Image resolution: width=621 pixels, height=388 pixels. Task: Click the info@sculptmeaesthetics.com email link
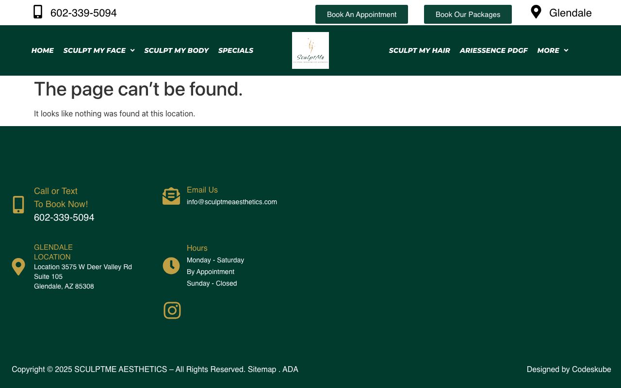pyautogui.click(x=232, y=202)
